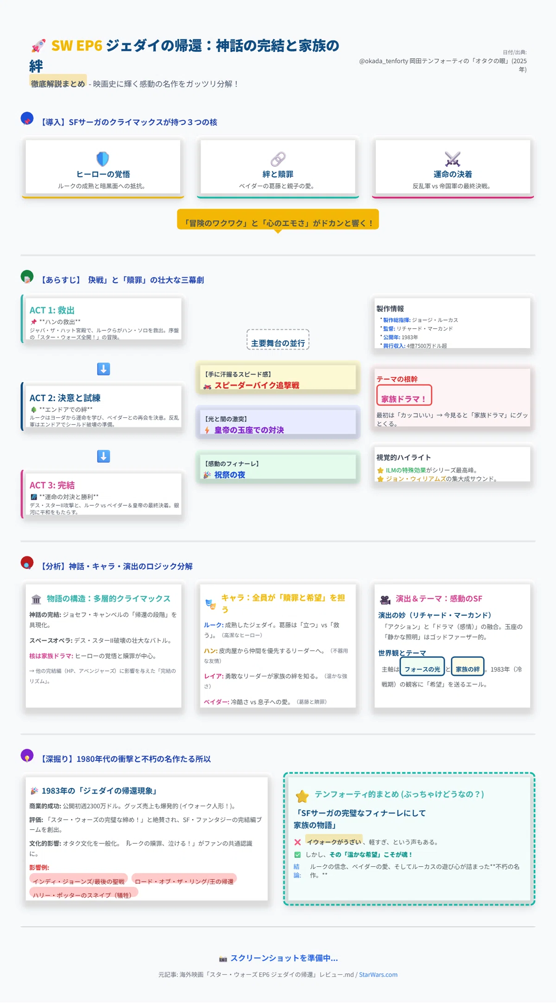Viewport: 556px width, 1003px height.
Task: Click the 製作情報 card title
Action: point(390,309)
